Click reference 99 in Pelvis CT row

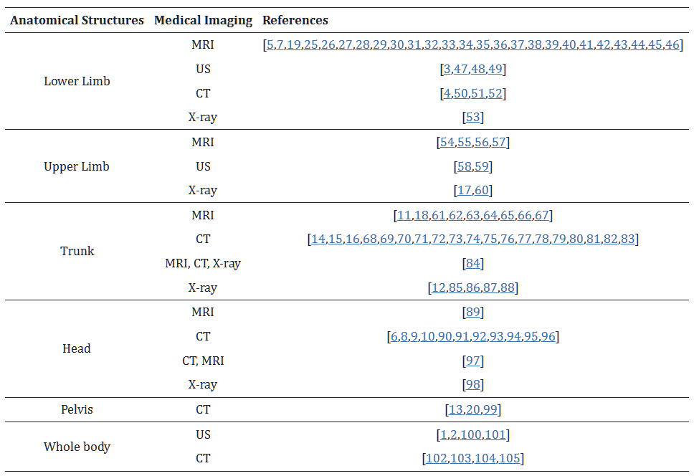[x=490, y=410]
